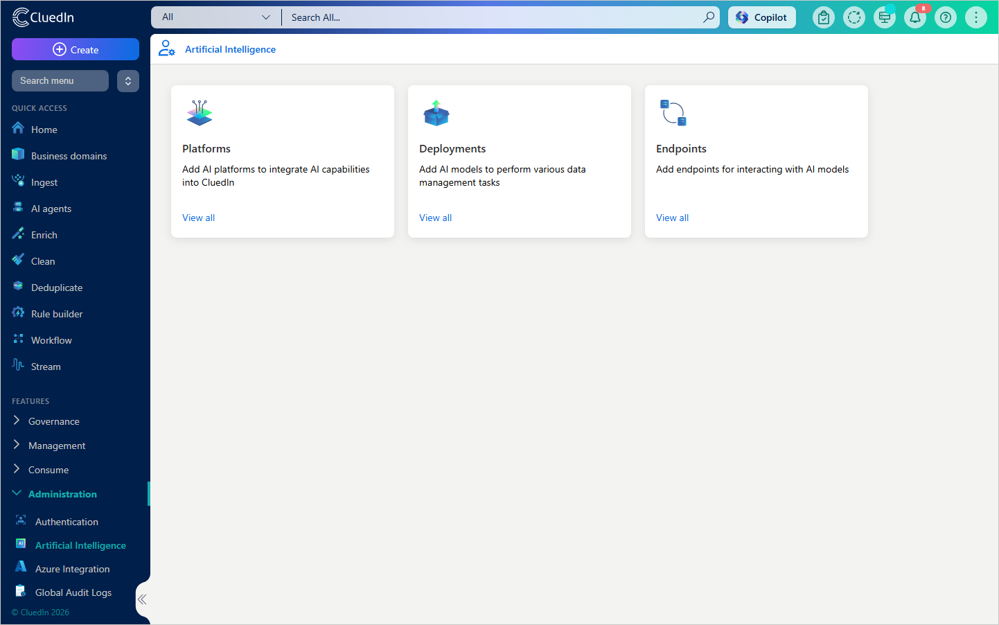Viewport: 999px width, 625px height.
Task: Click the Clean icon
Action: coord(18,260)
